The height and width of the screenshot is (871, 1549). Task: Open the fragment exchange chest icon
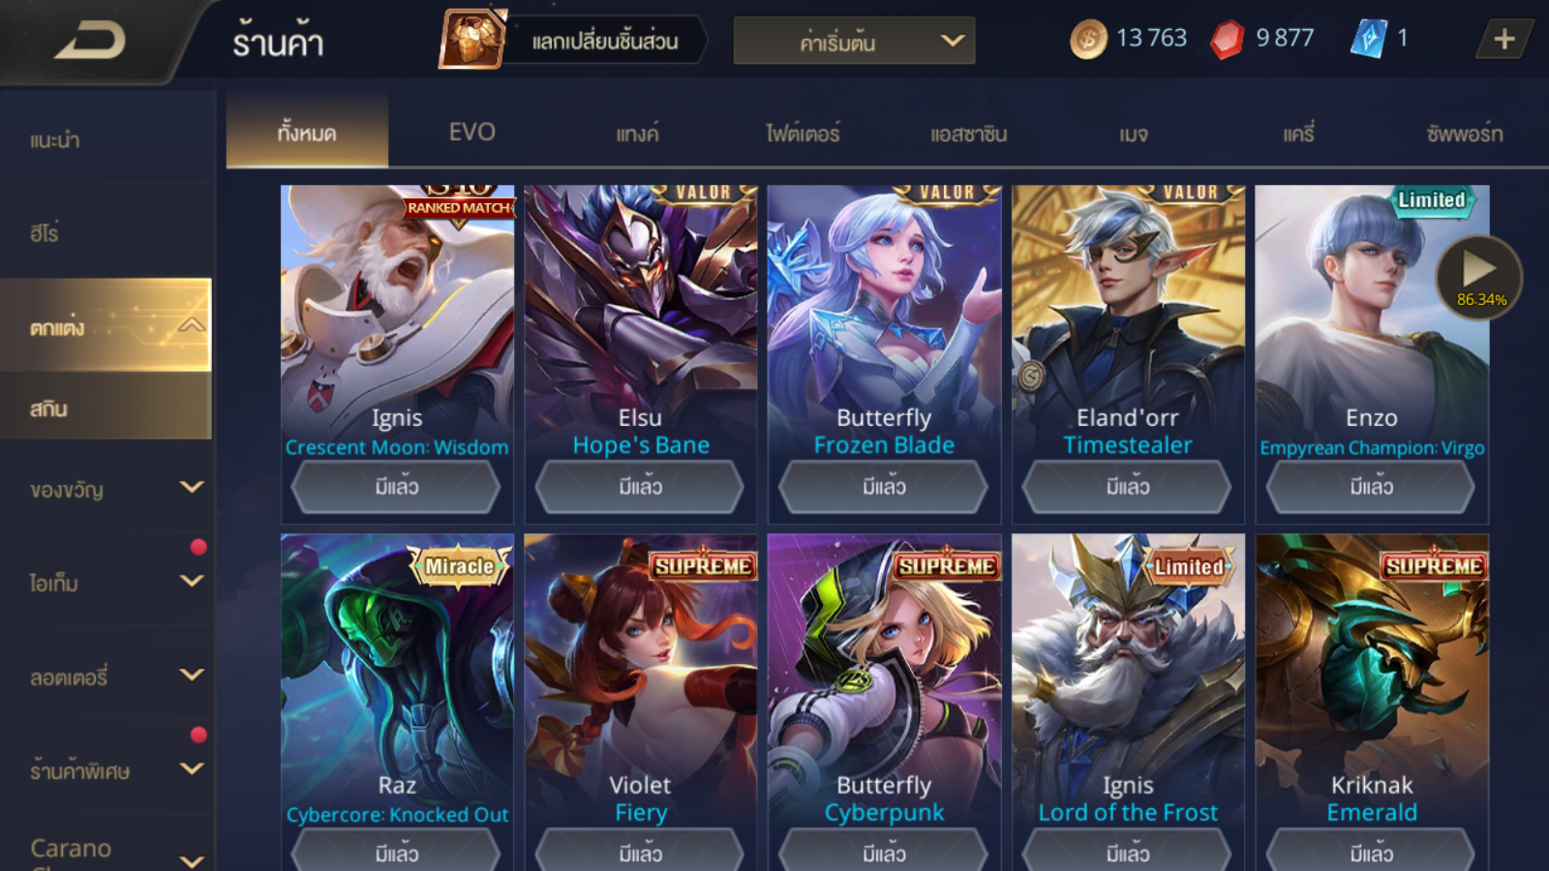(x=473, y=39)
